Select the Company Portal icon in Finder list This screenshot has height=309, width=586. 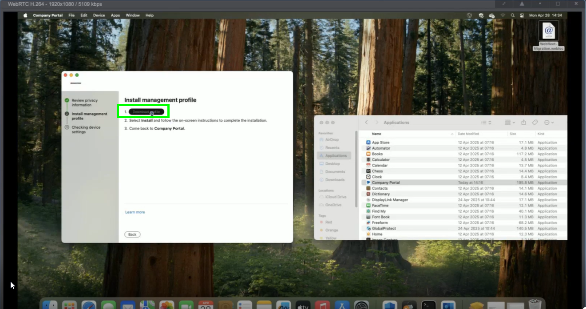368,183
